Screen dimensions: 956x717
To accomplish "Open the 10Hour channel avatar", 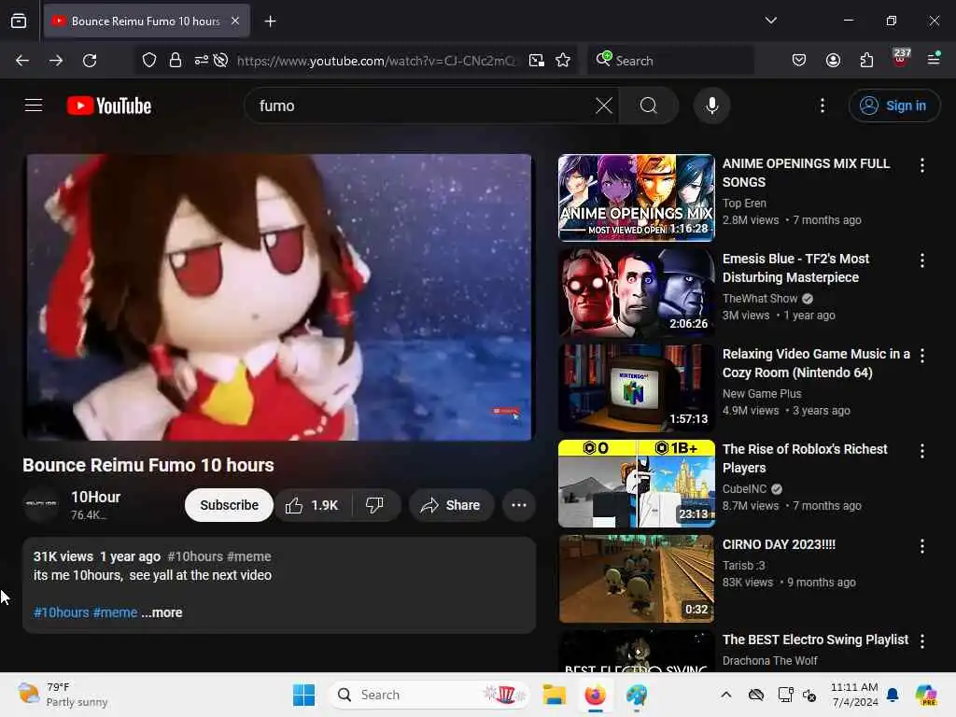I will point(41,504).
